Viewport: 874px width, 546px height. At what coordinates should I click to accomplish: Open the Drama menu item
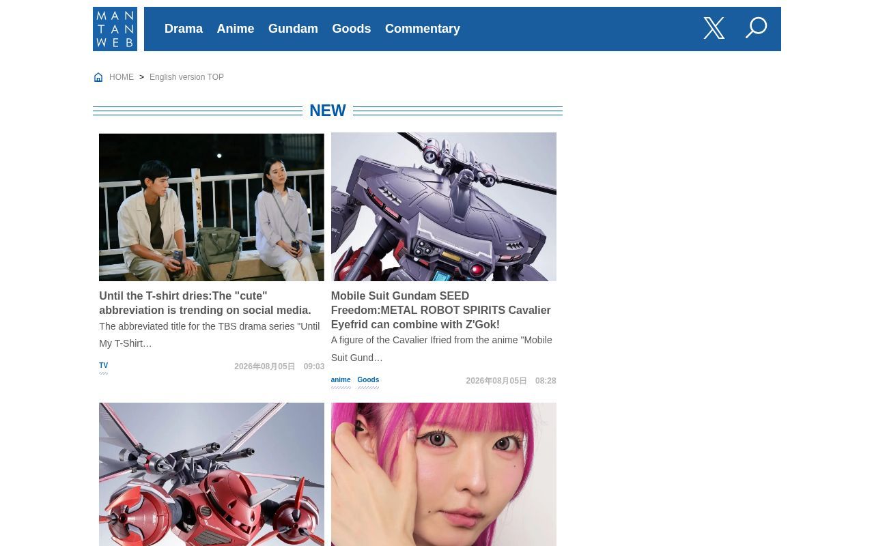[x=184, y=29]
